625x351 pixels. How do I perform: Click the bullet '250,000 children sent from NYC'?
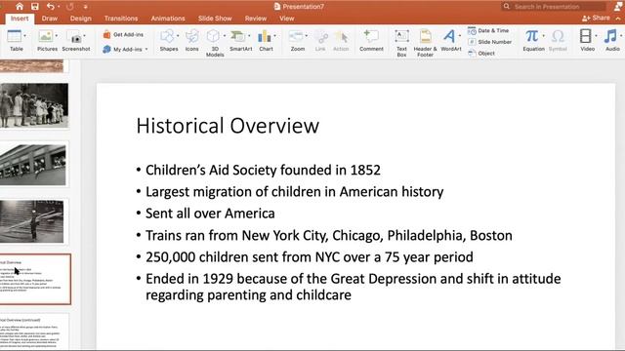(x=310, y=257)
